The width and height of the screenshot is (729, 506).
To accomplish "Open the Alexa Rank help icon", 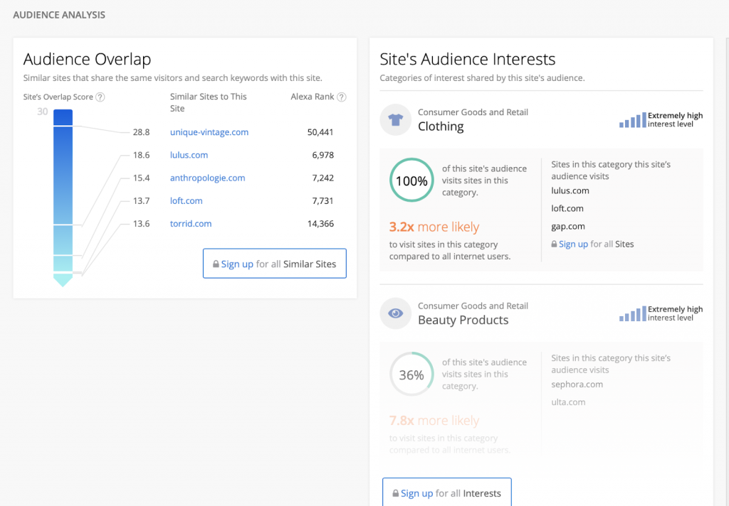I will [340, 96].
